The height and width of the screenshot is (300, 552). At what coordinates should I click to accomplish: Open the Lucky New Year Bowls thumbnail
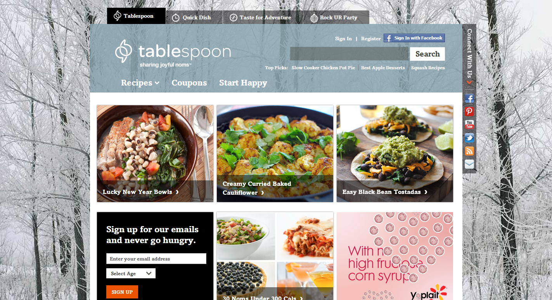155,153
